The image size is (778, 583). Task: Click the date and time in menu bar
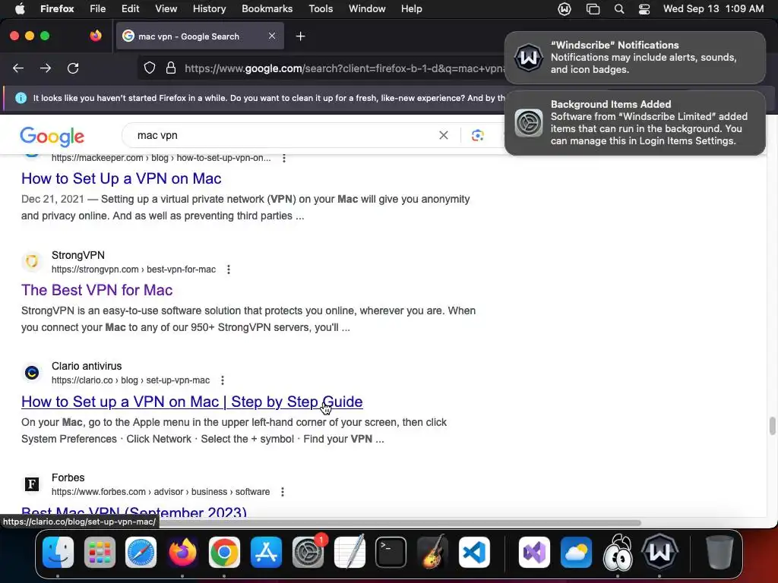(713, 9)
